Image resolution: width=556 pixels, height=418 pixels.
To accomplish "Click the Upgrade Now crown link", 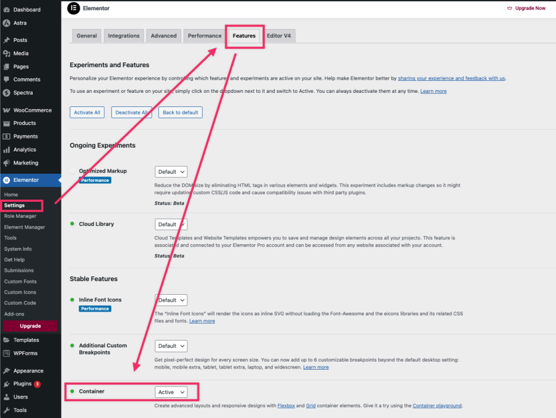I will coord(526,8).
